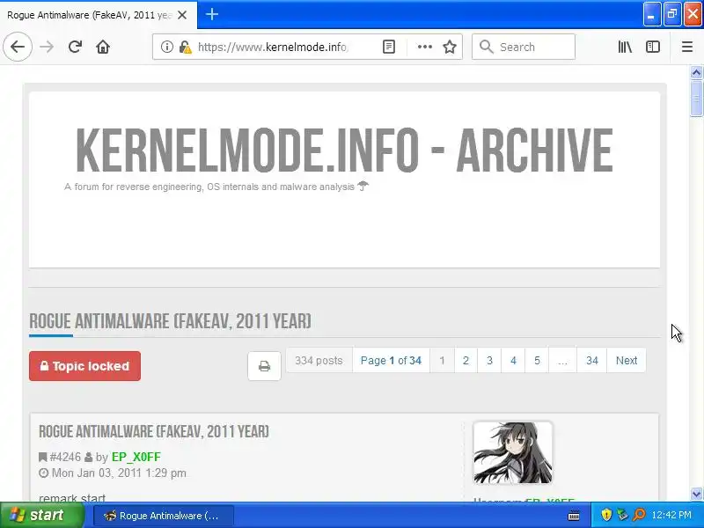
Task: Show sidebars icon in toolbar
Action: (653, 47)
